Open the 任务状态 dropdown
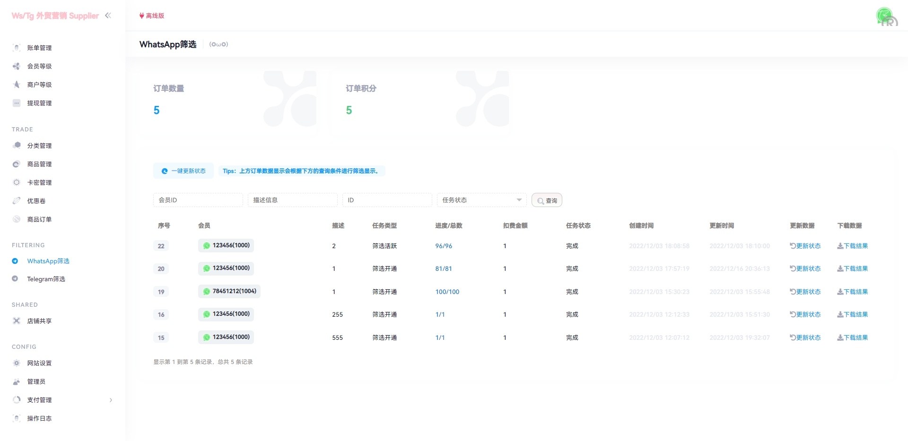The height and width of the screenshot is (441, 908). coord(481,200)
